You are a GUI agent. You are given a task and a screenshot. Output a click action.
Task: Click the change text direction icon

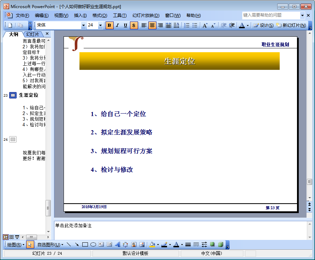coord(176,25)
